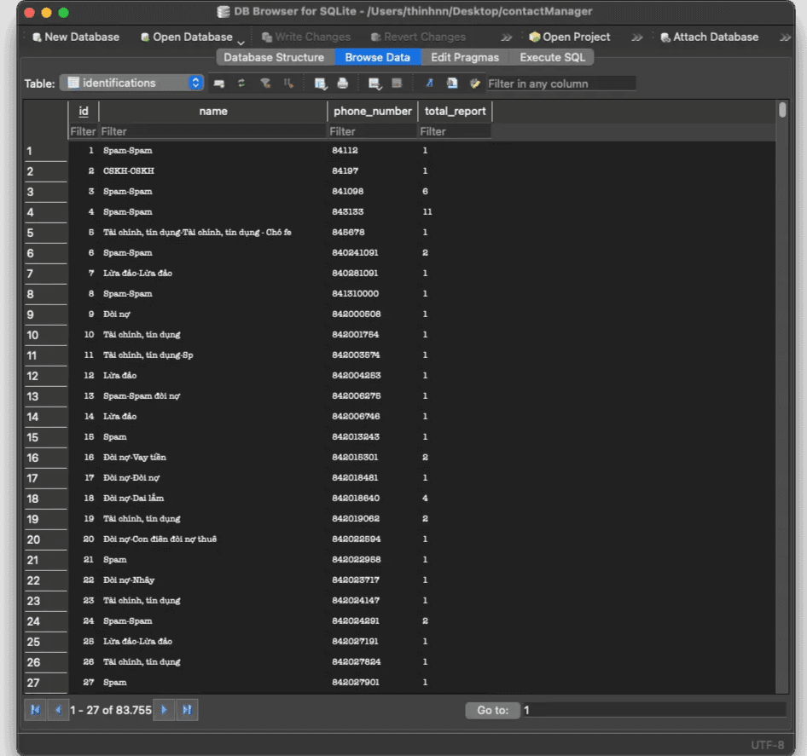Select phone number cell 843133
This screenshot has width=807, height=756.
pyautogui.click(x=373, y=212)
